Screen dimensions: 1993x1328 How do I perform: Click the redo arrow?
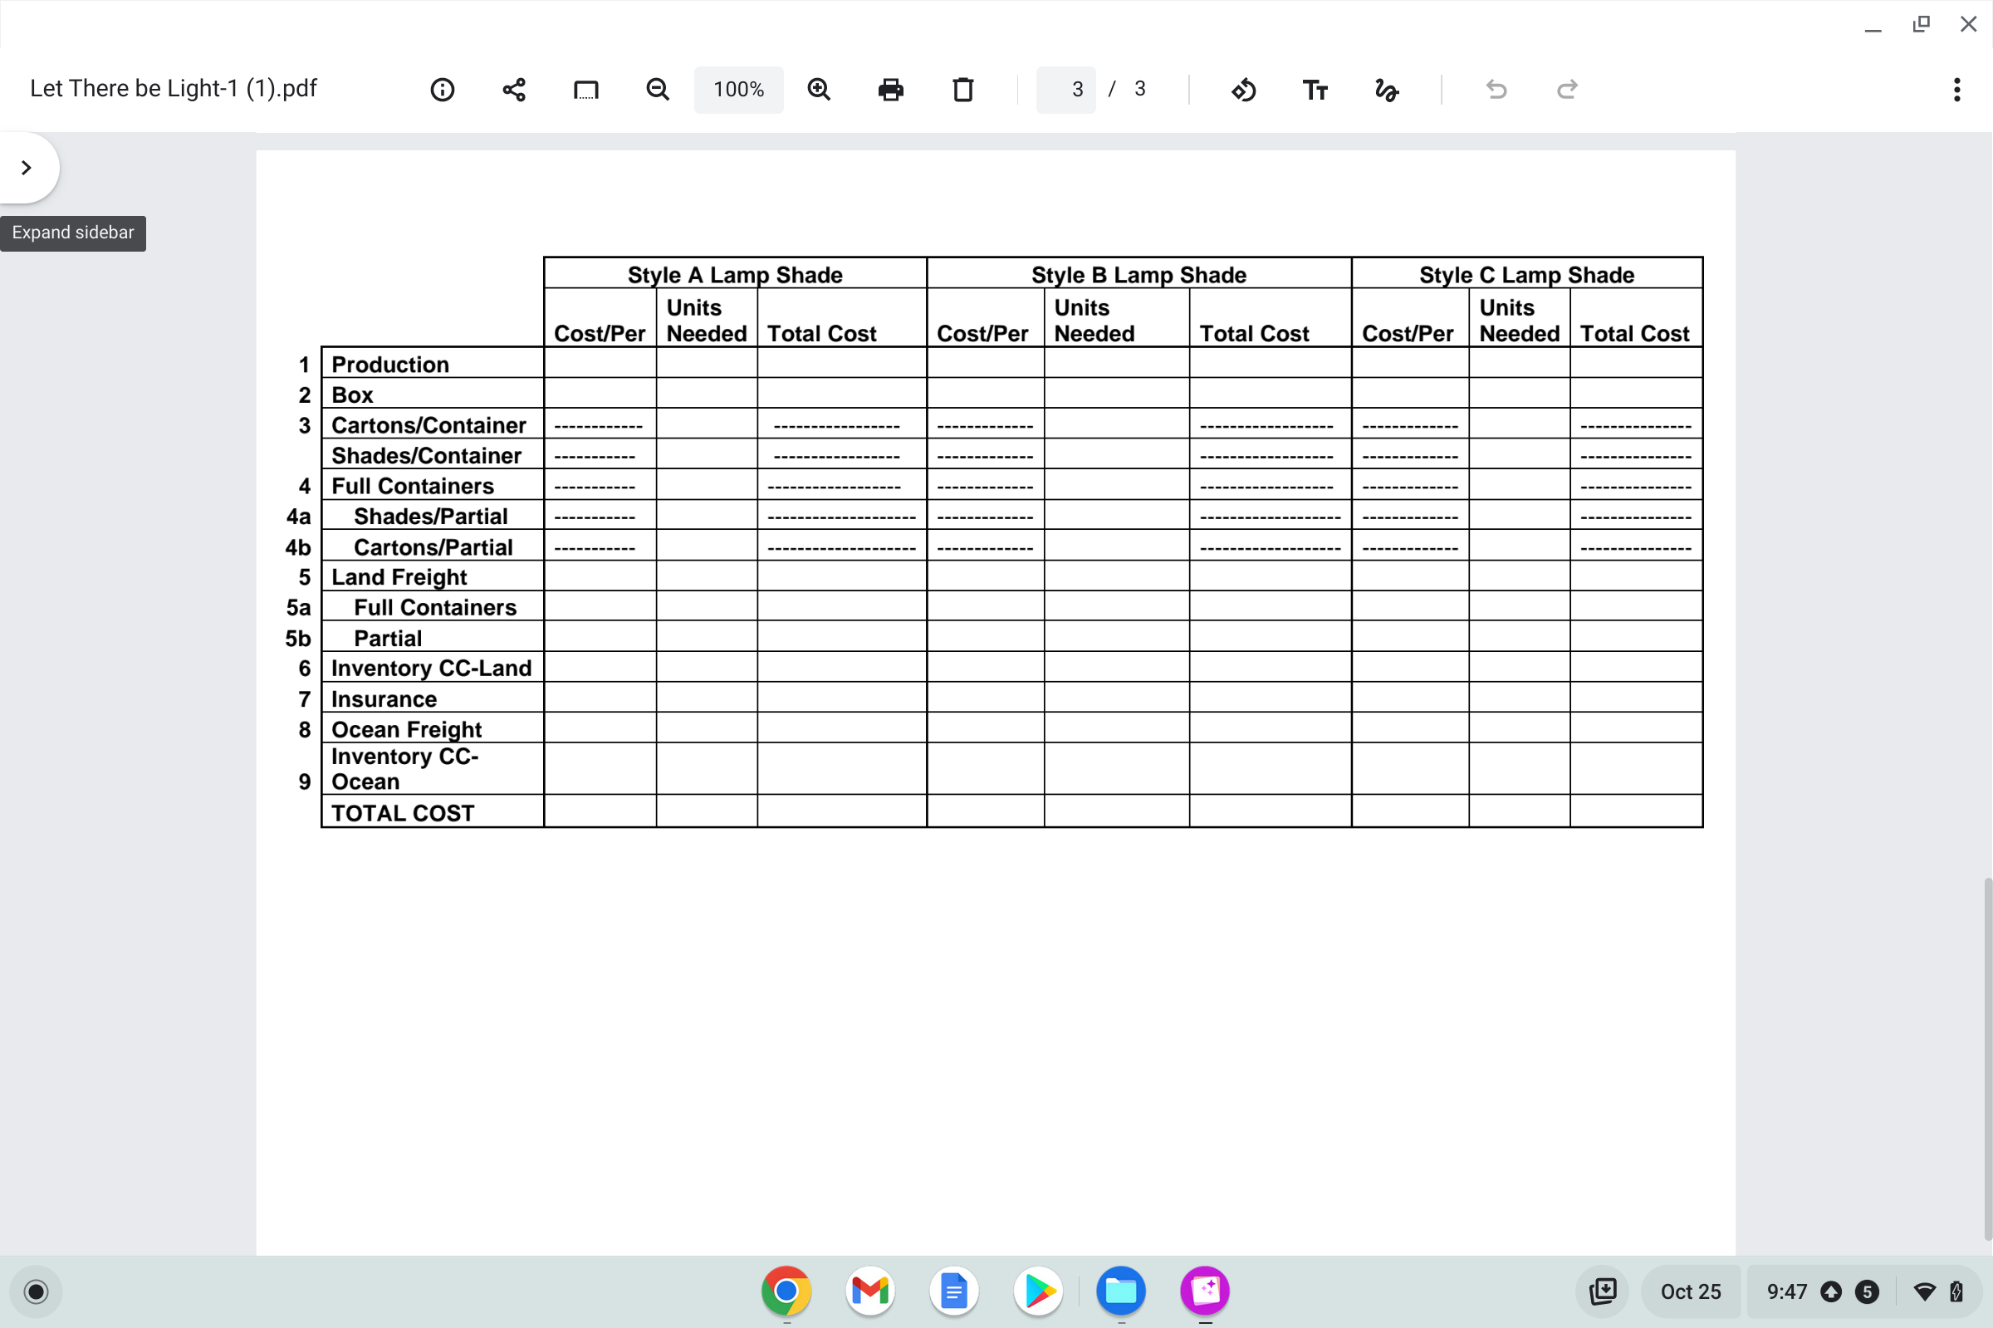(x=1567, y=90)
